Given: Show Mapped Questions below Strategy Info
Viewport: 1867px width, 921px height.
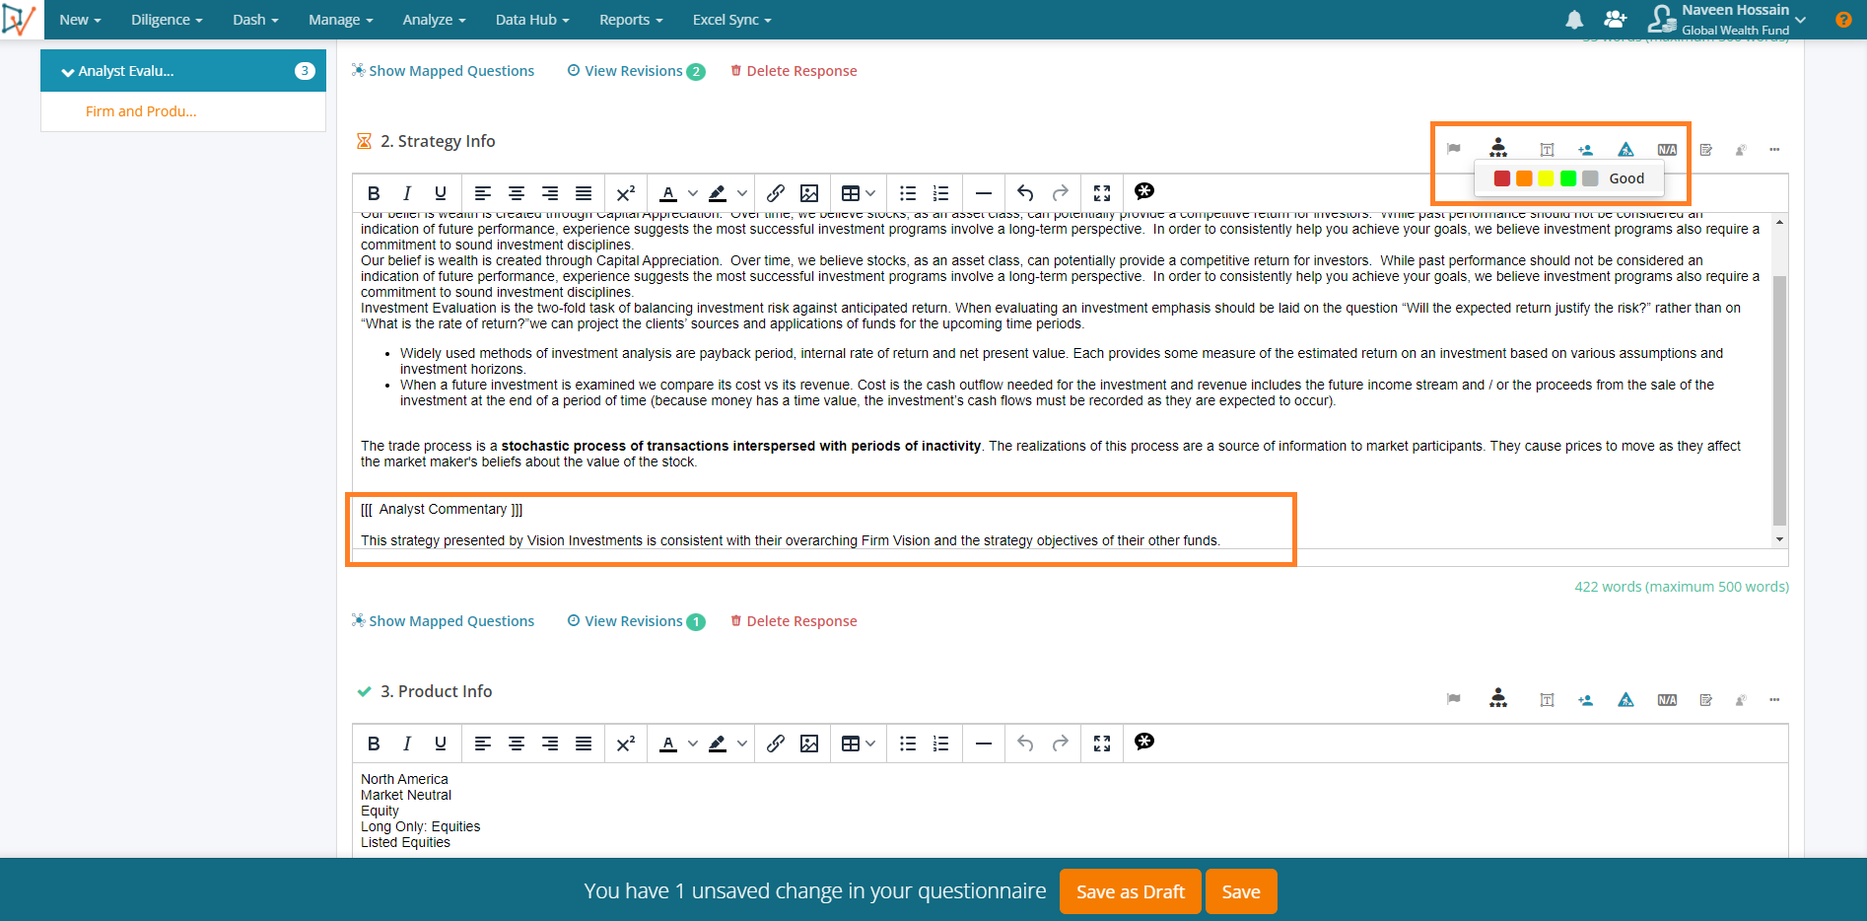Looking at the screenshot, I should [x=443, y=621].
